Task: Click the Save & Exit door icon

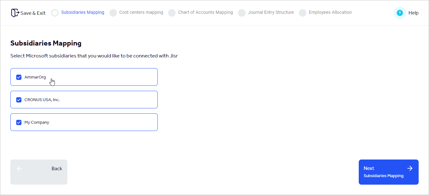Action: click(15, 13)
